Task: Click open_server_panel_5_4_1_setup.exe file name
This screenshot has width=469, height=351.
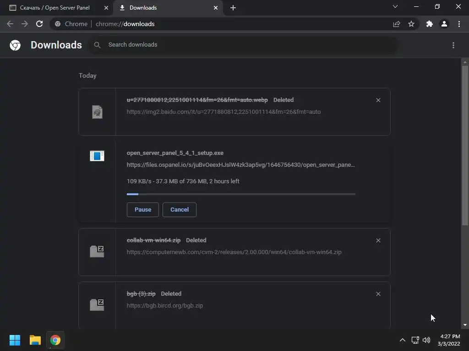Action: 175,153
